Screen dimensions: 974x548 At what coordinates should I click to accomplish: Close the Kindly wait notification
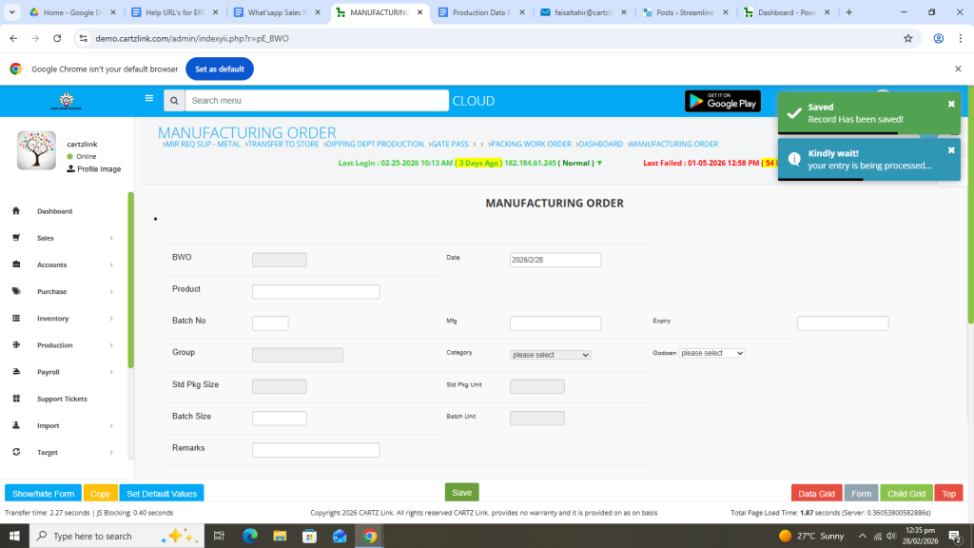pyautogui.click(x=951, y=150)
